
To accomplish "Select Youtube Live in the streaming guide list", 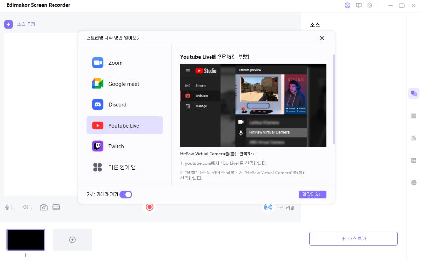I will coord(125,126).
